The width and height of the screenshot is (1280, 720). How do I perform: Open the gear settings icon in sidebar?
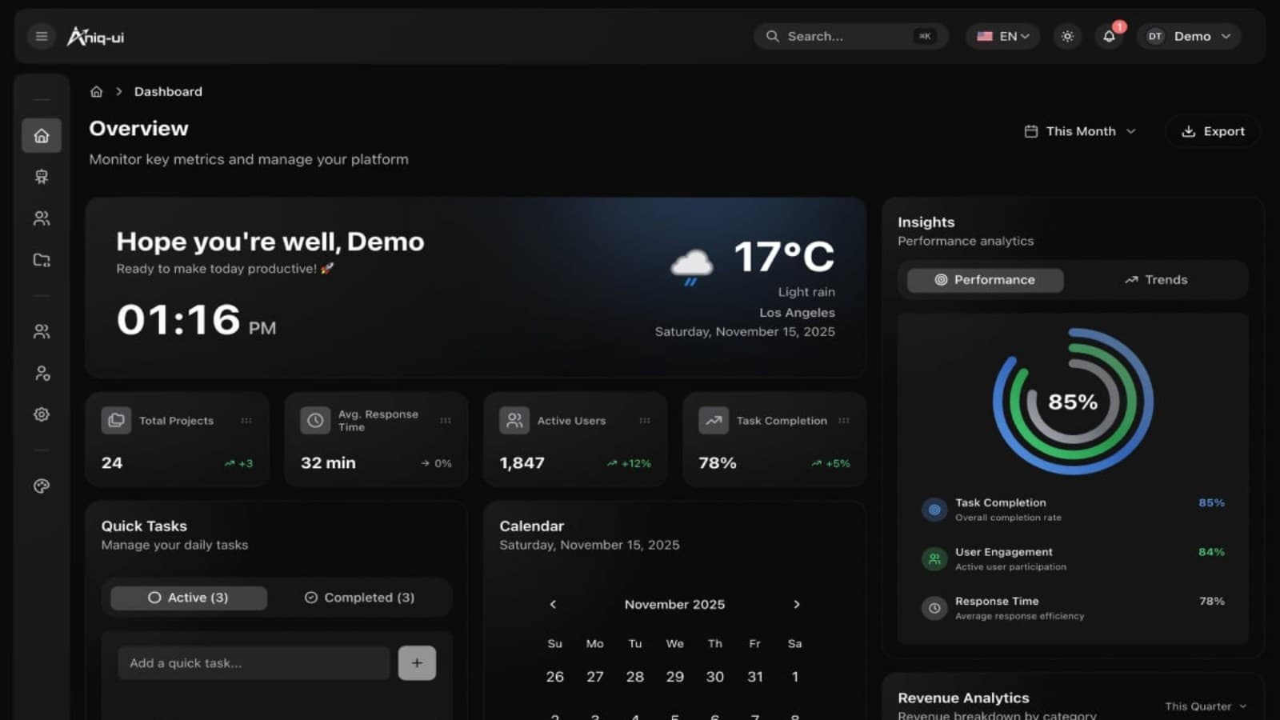point(42,414)
